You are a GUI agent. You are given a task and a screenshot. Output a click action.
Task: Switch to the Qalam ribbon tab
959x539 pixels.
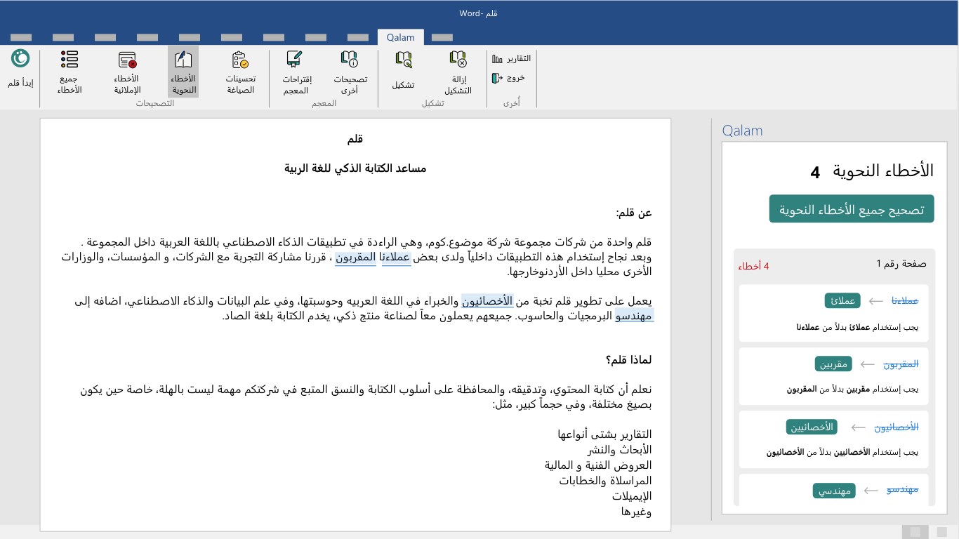coord(401,38)
